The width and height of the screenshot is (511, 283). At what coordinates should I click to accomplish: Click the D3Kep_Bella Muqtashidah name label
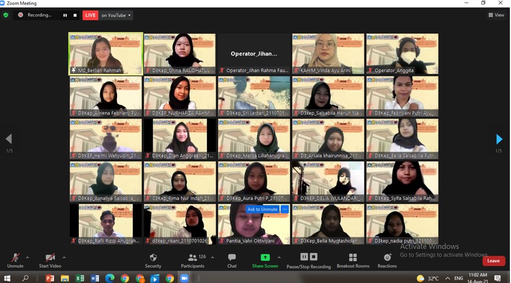point(331,241)
